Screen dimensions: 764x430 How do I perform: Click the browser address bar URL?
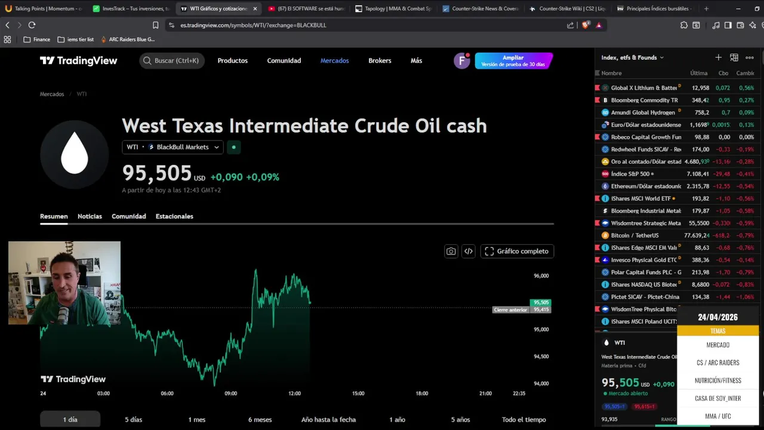click(x=254, y=25)
